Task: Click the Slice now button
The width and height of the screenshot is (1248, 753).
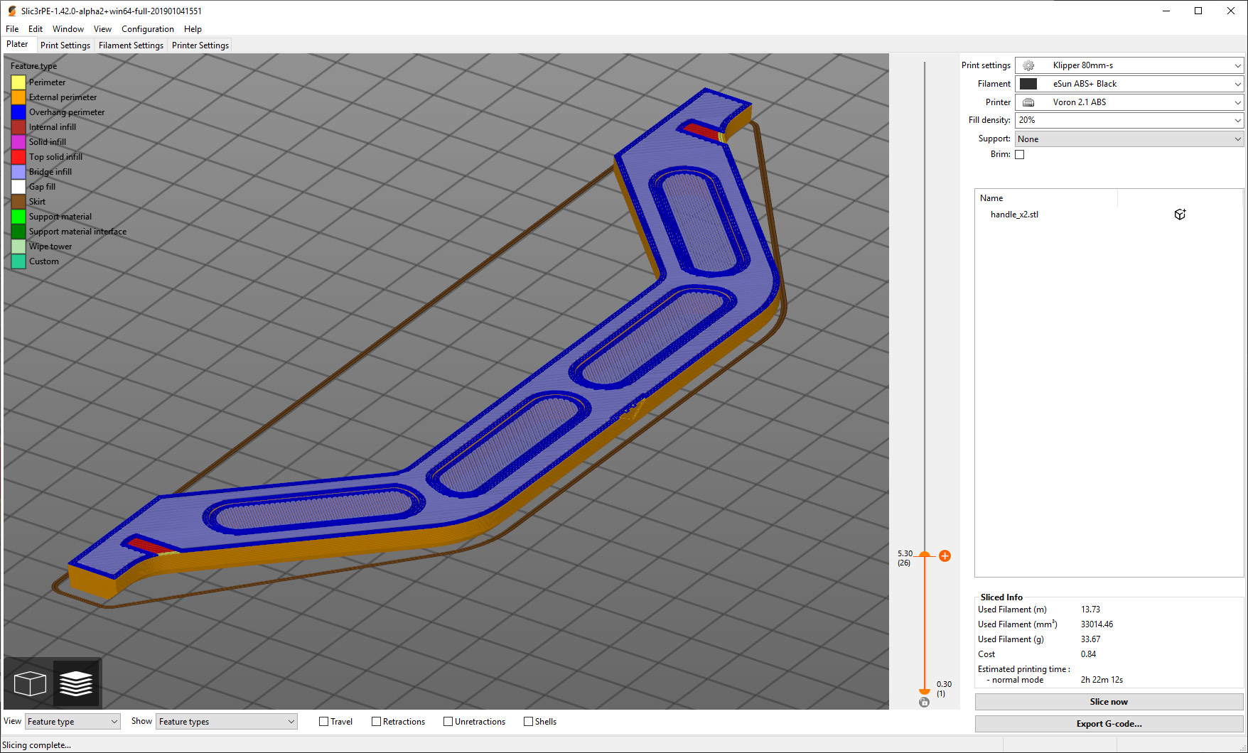Action: tap(1109, 701)
